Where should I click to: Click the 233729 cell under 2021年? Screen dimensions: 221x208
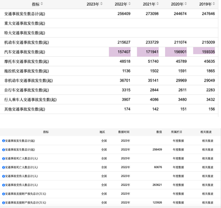[152, 42]
